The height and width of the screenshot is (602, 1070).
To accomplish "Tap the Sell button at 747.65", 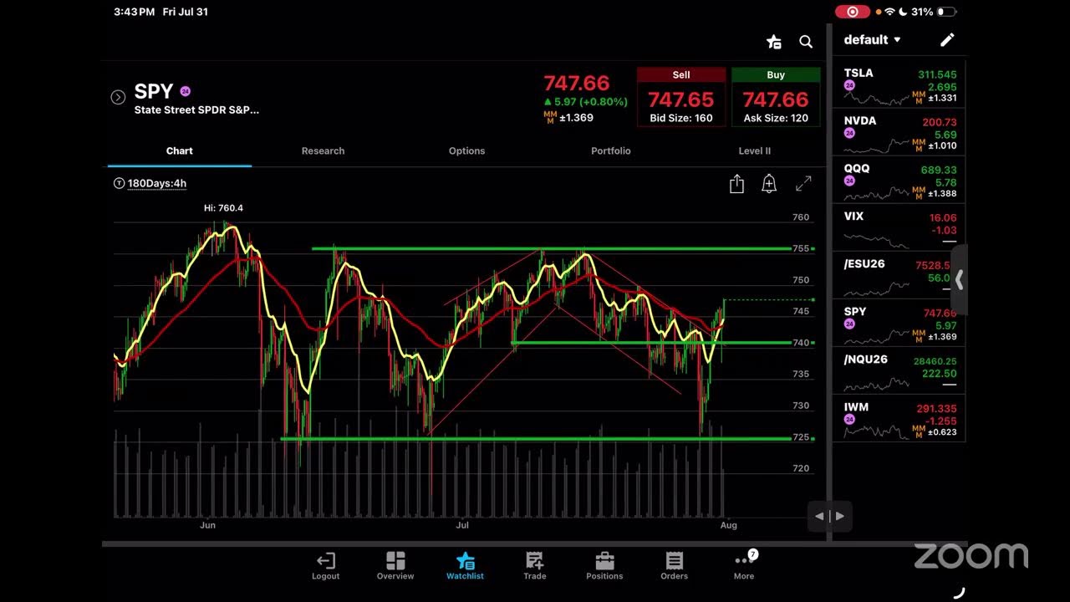I will 681,97.
